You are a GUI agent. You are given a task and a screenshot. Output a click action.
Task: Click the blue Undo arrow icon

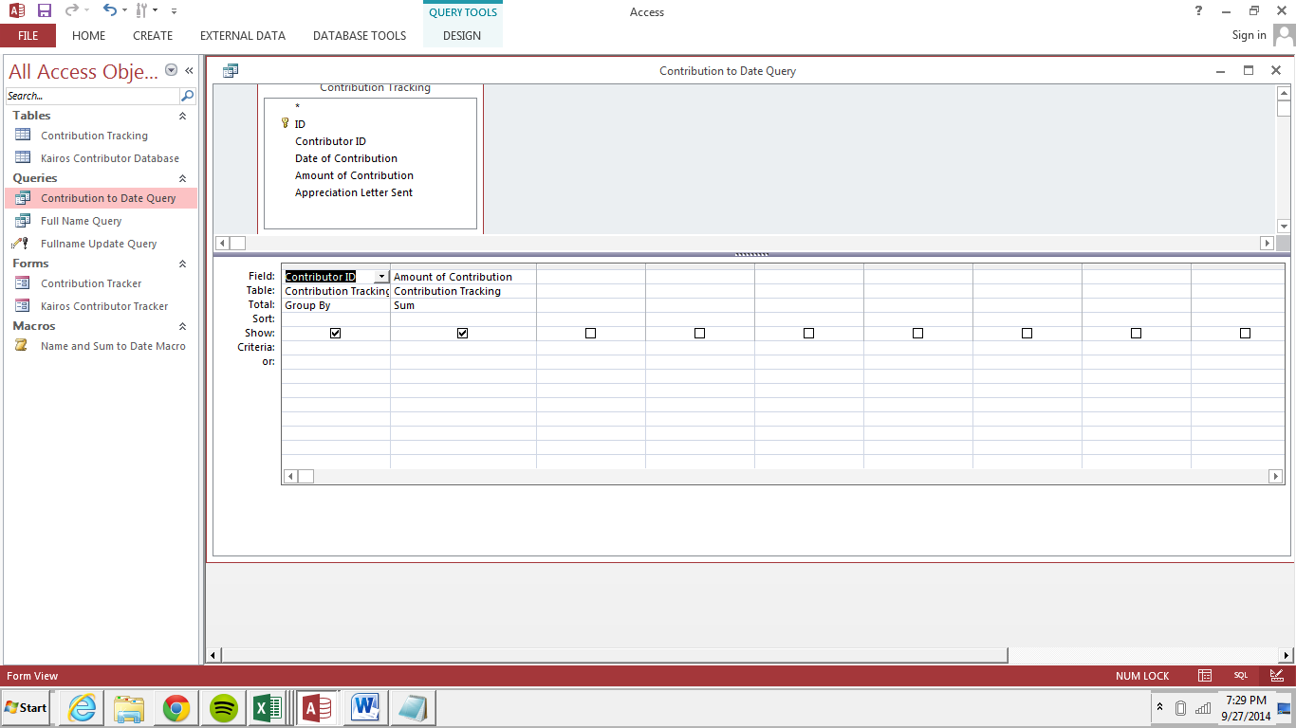point(109,11)
